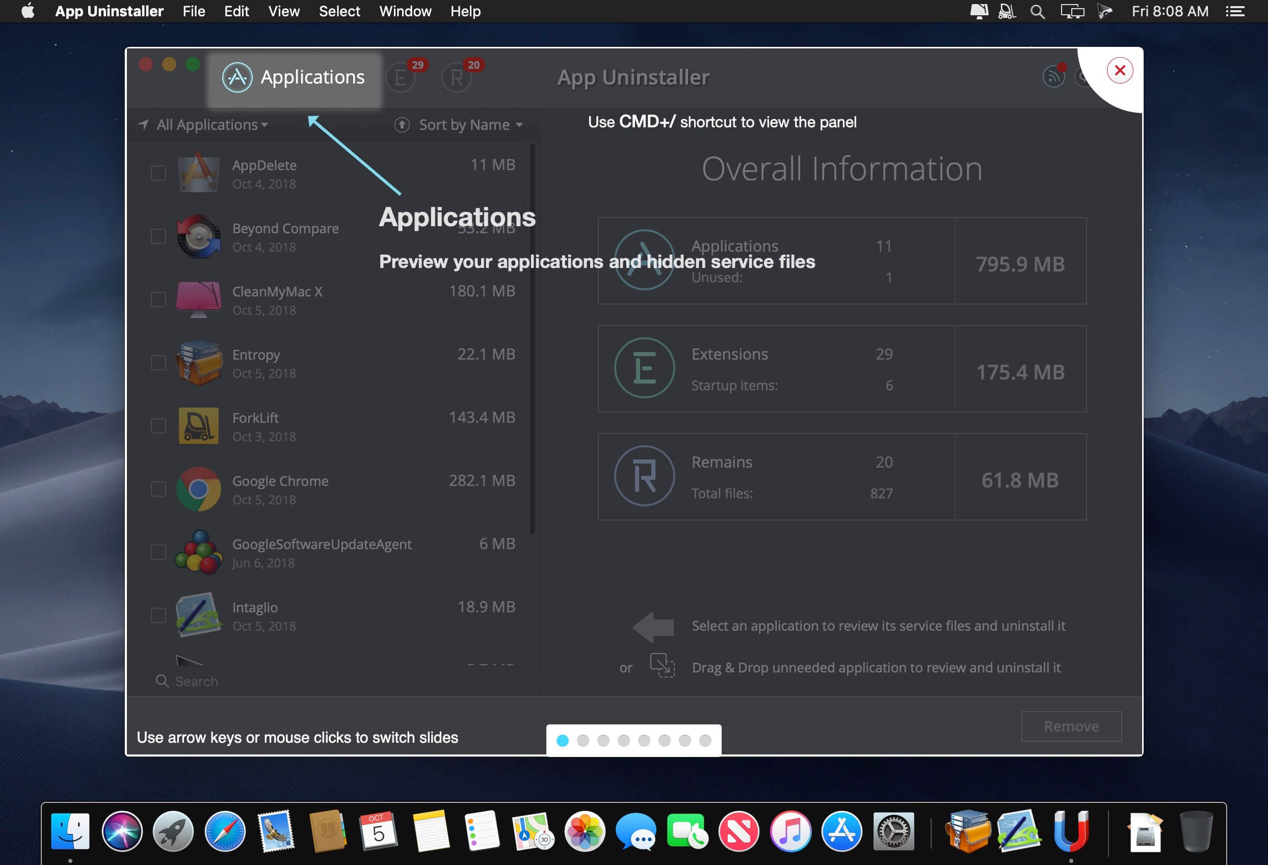
Task: Open the Trash in the Dock
Action: pyautogui.click(x=1196, y=832)
